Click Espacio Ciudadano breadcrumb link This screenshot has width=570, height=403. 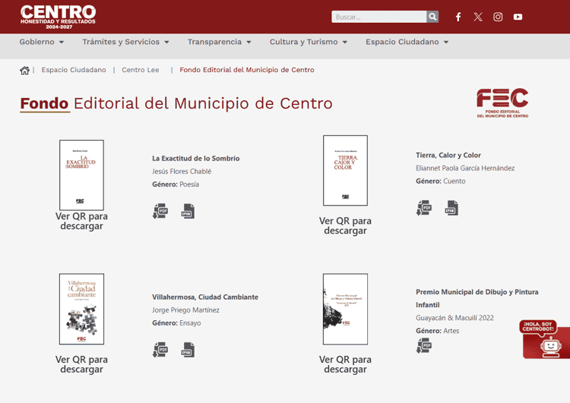74,70
